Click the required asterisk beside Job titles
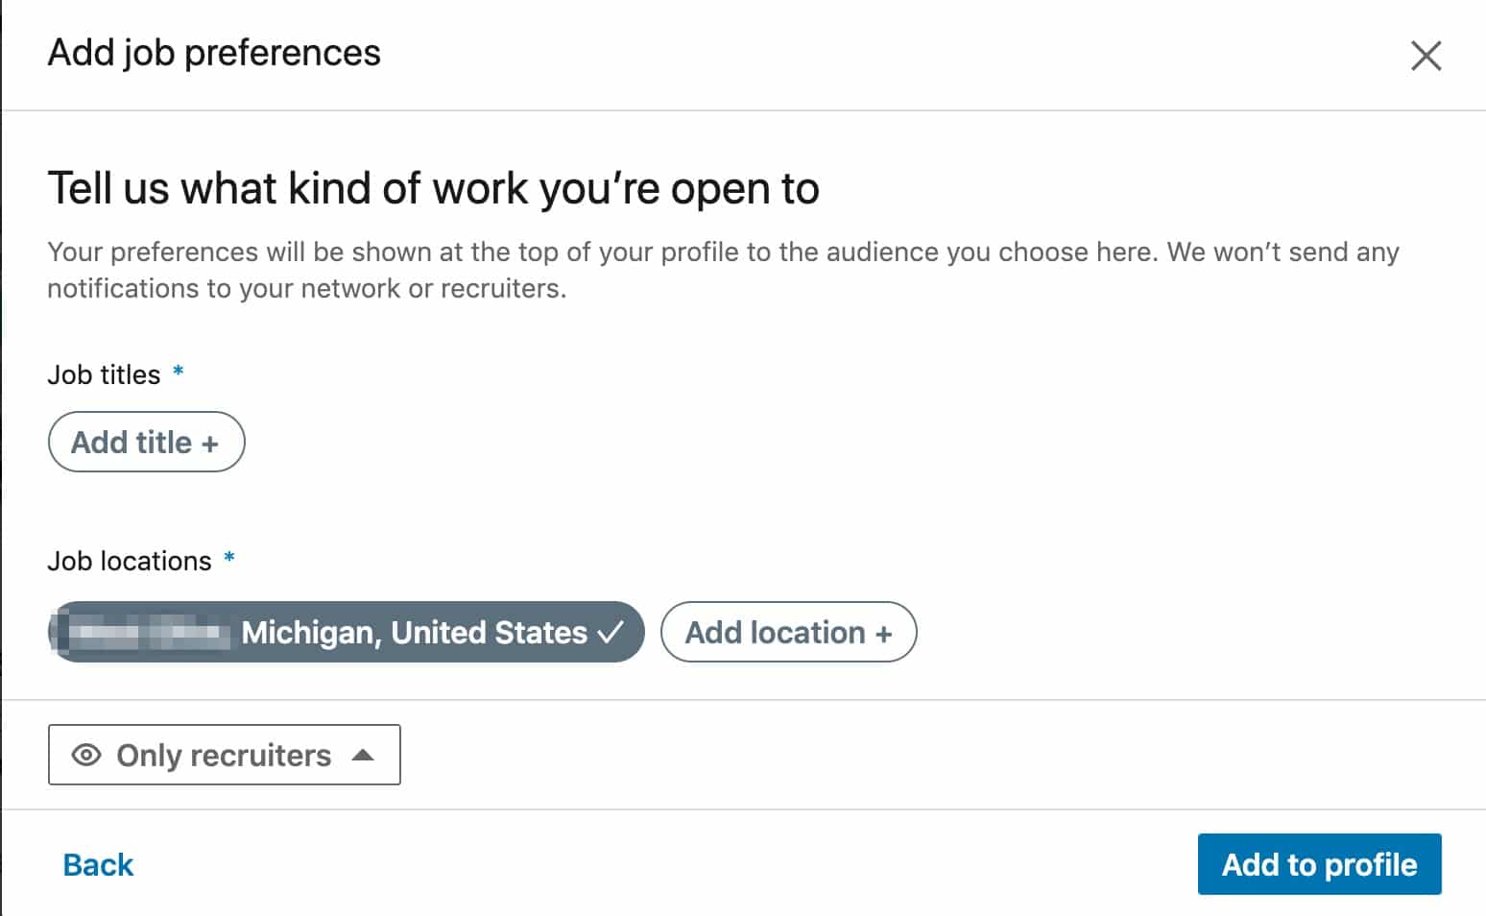Image resolution: width=1486 pixels, height=916 pixels. pyautogui.click(x=178, y=372)
